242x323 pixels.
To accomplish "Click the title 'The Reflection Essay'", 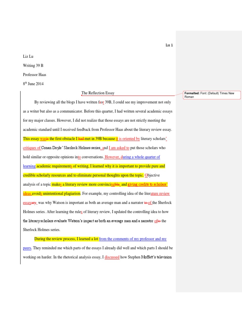I will coord(98,93).
